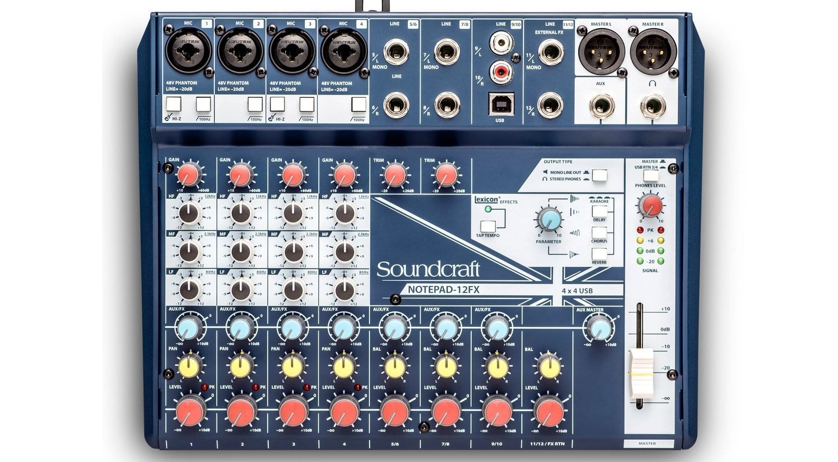This screenshot has width=838, height=462.
Task: Click the 5/6 TRIM knob
Action: 394,176
